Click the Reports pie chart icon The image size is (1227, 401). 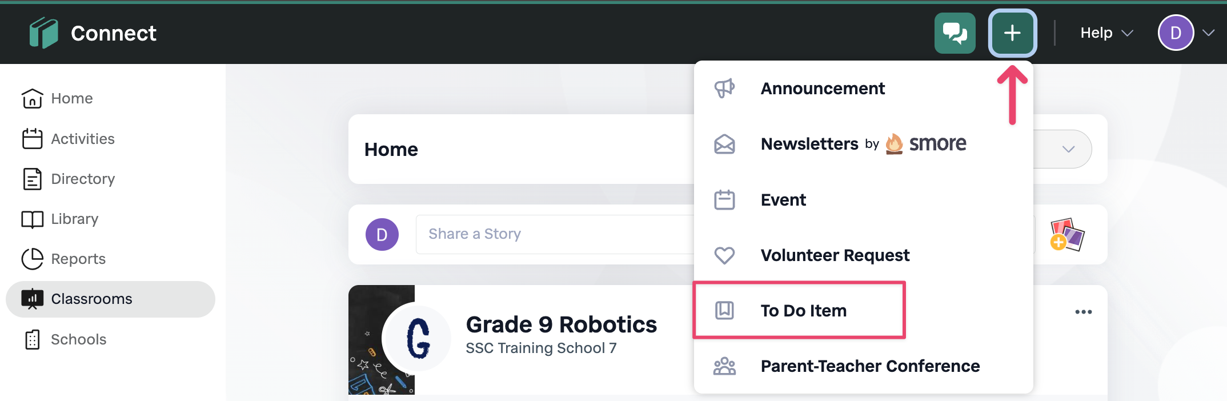32,259
